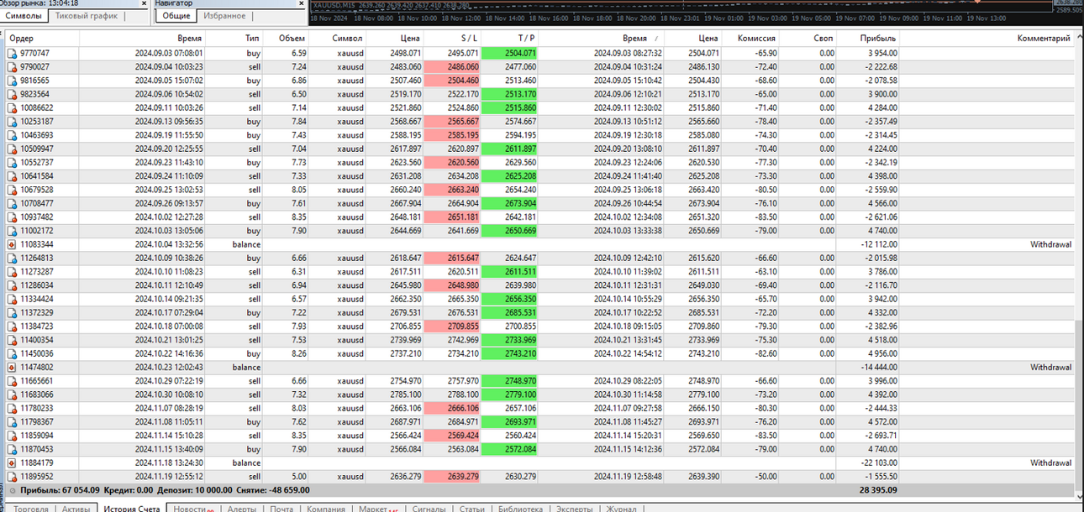Open the Новости tab
Image resolution: width=1084 pixels, height=512 pixels.
click(x=192, y=508)
